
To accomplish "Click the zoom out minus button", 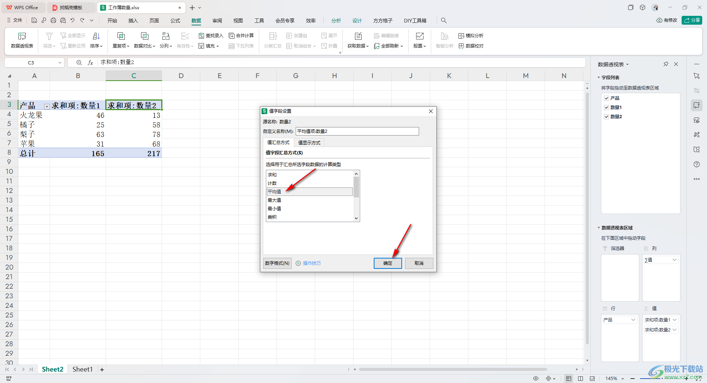I will click(632, 379).
